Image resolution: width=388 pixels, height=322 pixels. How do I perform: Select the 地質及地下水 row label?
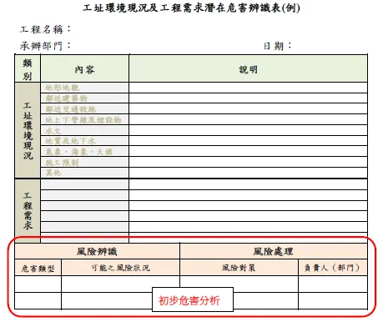(71, 141)
